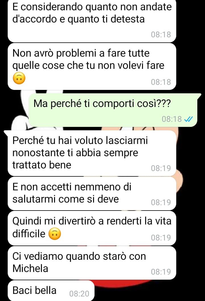The width and height of the screenshot is (205, 301).
Task: Tap the message "Ci vediamo quando starò con Michela"
Action: 92,263
